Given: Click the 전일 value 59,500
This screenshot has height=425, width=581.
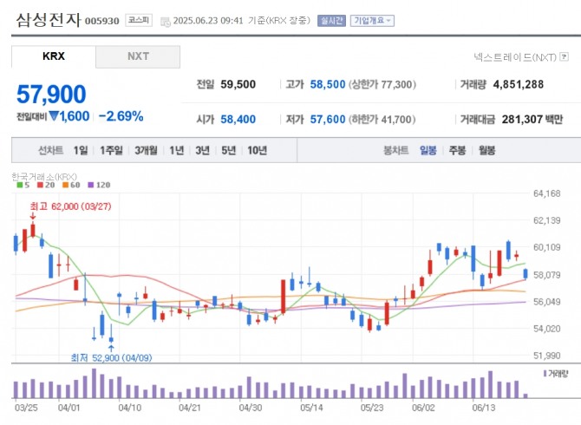Looking at the screenshot, I should point(238,84).
